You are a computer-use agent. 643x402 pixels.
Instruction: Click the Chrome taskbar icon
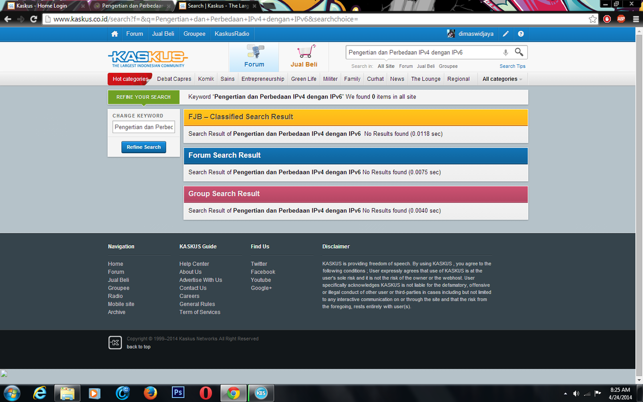[x=233, y=393]
